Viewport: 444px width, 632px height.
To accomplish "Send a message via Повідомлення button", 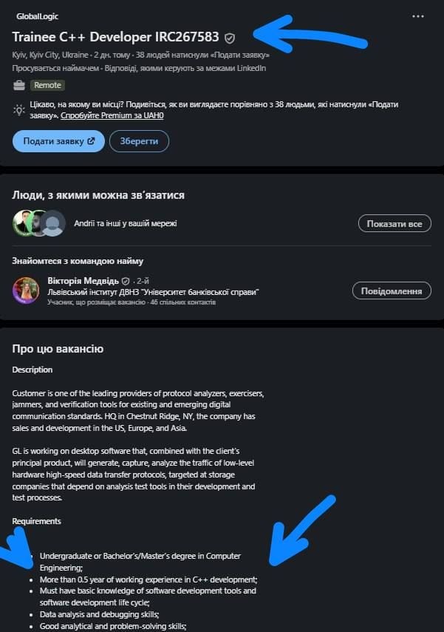I will click(392, 290).
